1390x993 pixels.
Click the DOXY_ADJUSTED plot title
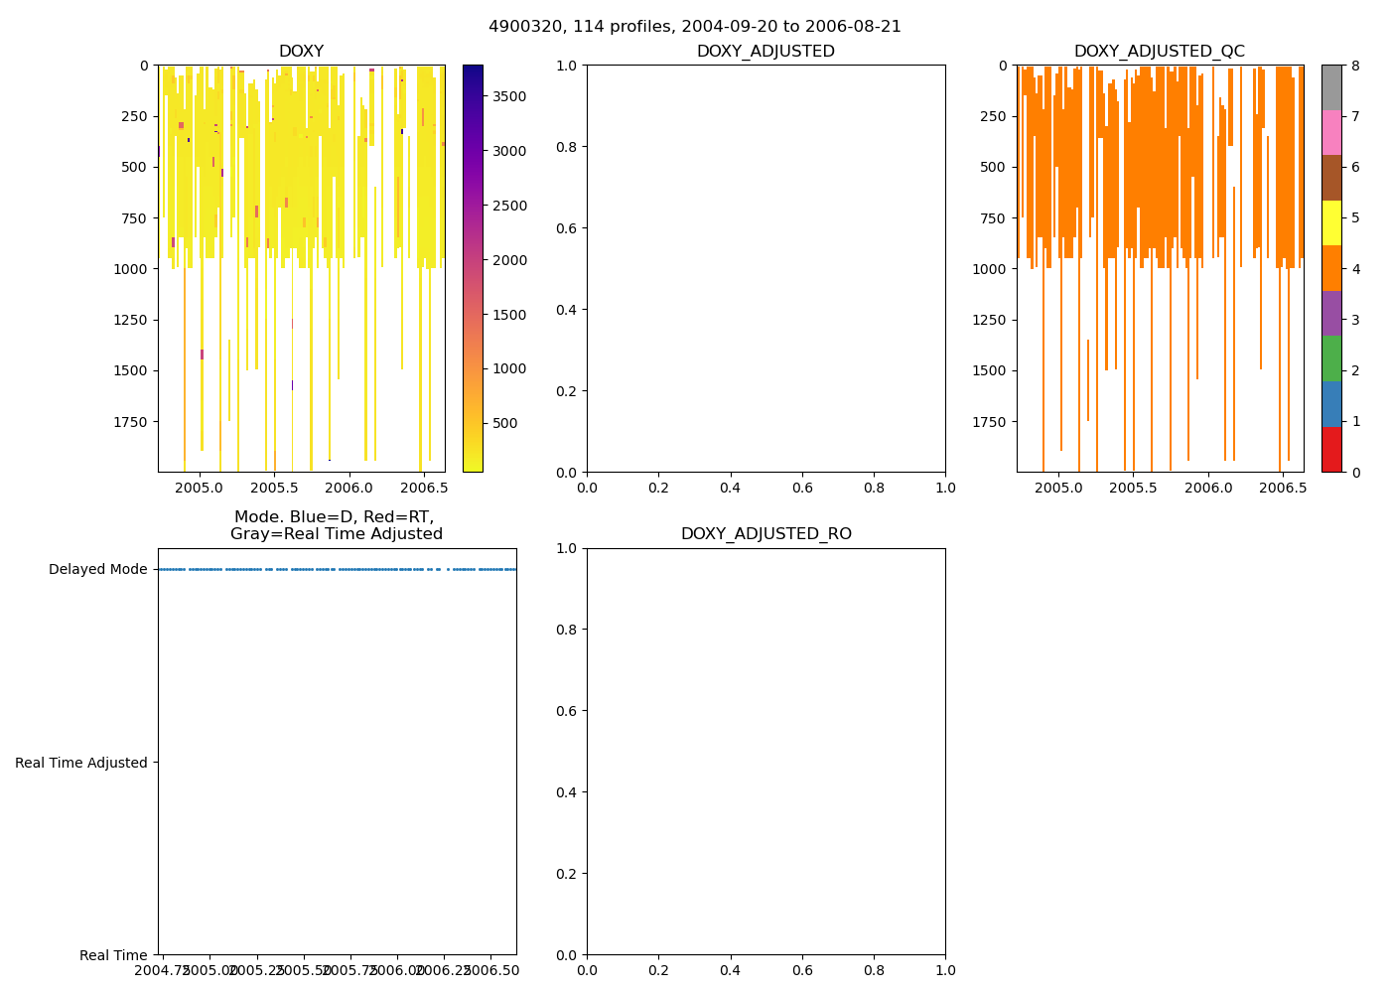(x=765, y=52)
